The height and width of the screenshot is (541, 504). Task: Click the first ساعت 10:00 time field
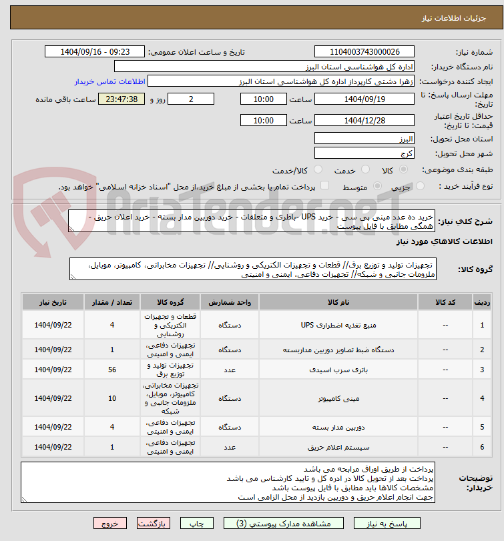tap(264, 99)
